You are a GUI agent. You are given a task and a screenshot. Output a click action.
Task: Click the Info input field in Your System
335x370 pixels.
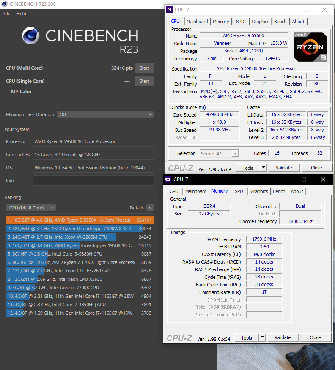tap(93, 181)
